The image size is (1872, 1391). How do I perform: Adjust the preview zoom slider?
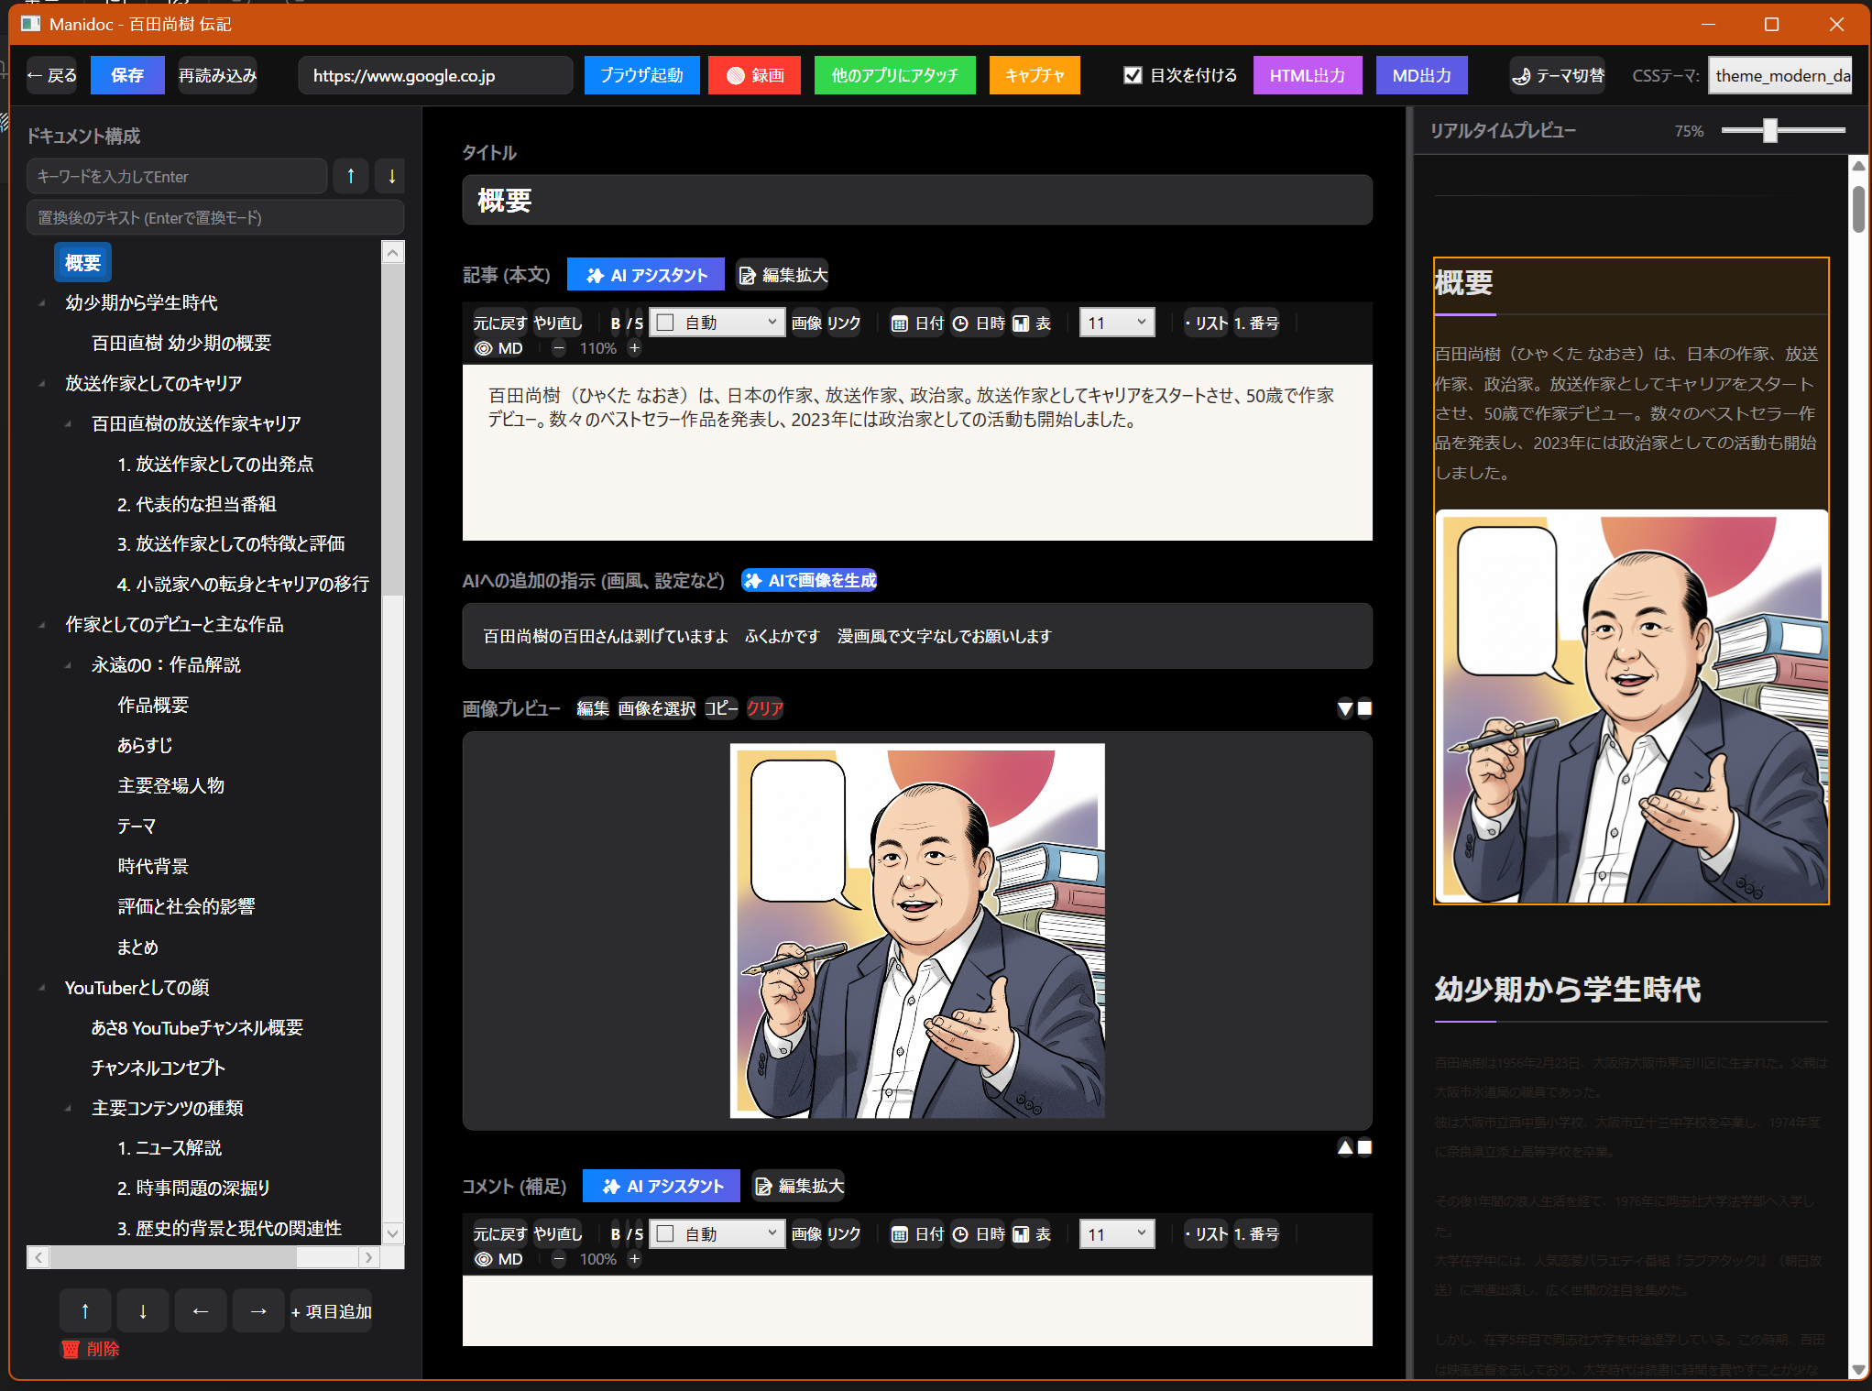[x=1768, y=130]
